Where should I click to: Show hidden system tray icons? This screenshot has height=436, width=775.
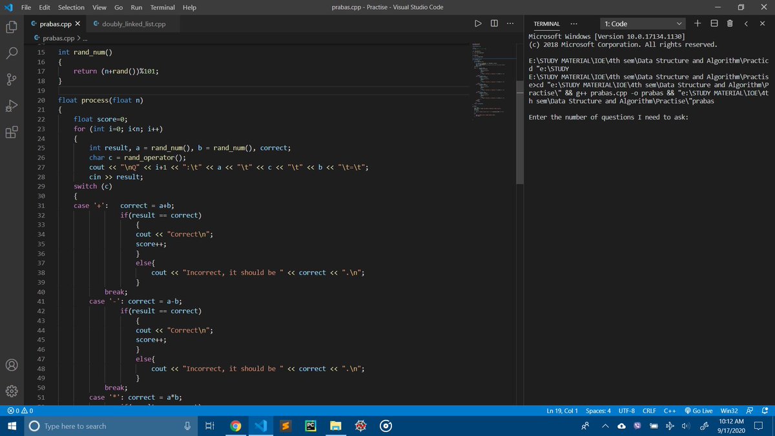point(606,426)
